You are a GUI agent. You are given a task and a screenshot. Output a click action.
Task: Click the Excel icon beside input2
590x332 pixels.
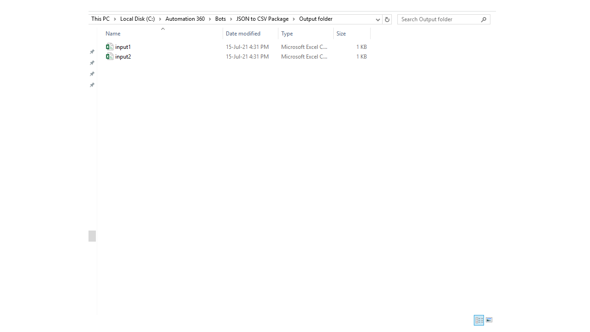pyautogui.click(x=109, y=56)
